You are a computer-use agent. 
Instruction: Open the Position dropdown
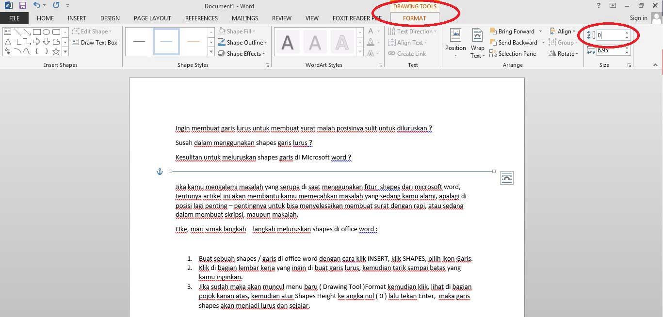click(455, 43)
